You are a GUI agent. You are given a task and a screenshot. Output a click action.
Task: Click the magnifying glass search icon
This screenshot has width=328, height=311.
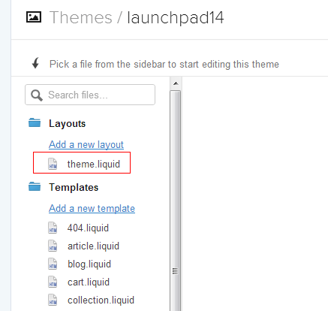pyautogui.click(x=37, y=95)
